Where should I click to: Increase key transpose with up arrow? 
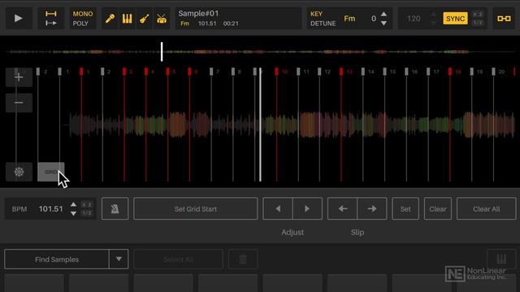pos(383,14)
